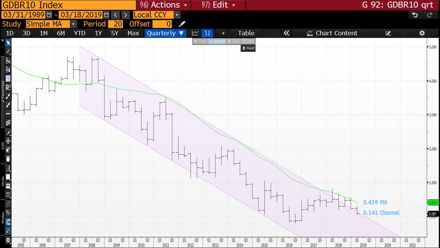Enable Zoom mode
Viewport: 440px width, 248px height.
tap(248, 41)
